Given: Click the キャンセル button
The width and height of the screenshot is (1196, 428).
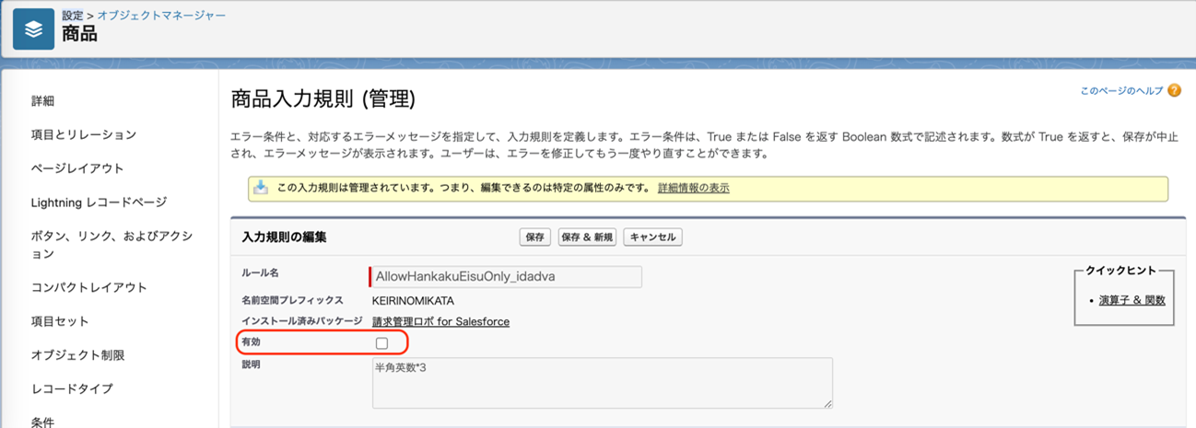Looking at the screenshot, I should point(652,237).
